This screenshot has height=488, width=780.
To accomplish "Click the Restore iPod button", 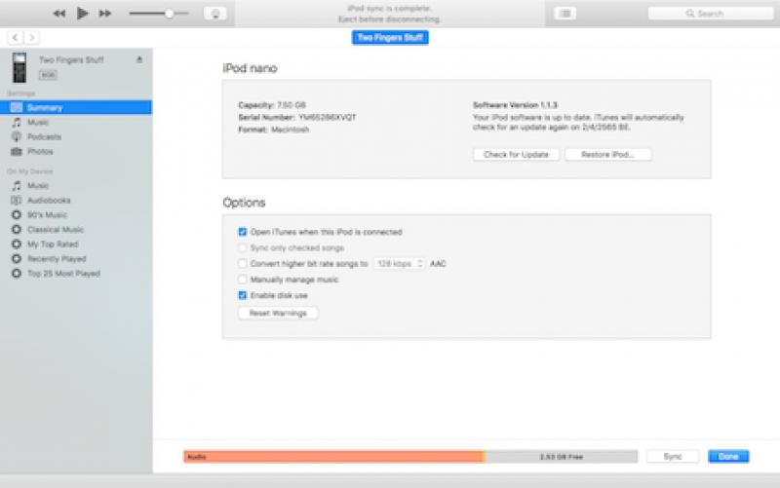I will 607,155.
